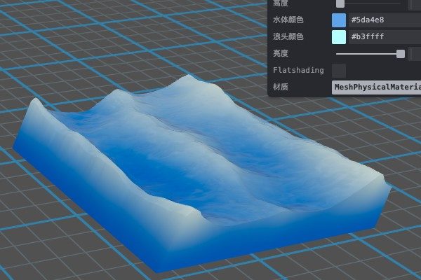This screenshot has height=280, width=421.
Task: Open the 浪头颜色 color swatch
Action: click(339, 37)
